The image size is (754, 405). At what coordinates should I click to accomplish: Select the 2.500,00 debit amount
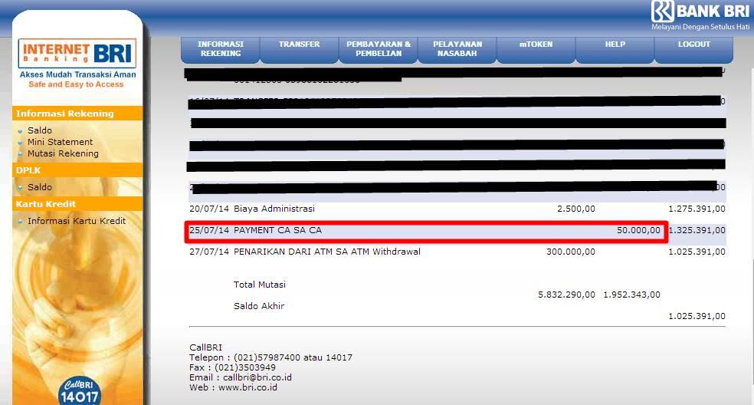(576, 209)
